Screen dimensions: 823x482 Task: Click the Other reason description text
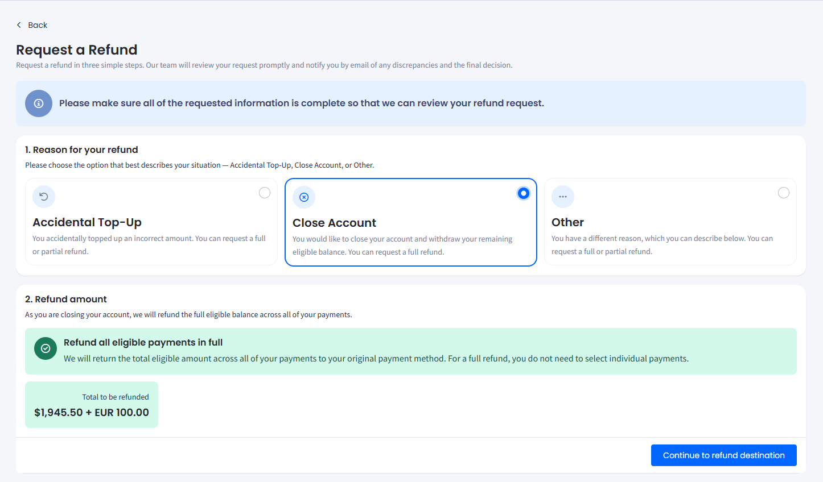(x=662, y=245)
